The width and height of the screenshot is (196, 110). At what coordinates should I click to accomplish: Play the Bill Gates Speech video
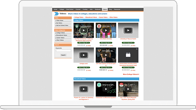click(x=106, y=55)
